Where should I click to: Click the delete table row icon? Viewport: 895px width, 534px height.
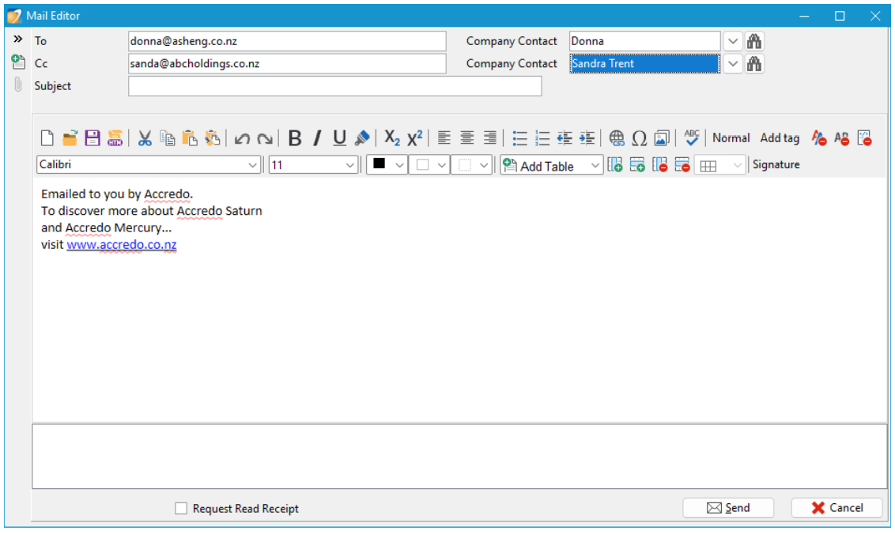tap(682, 165)
